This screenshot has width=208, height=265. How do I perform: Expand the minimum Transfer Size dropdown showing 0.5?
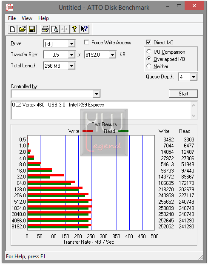[71, 55]
